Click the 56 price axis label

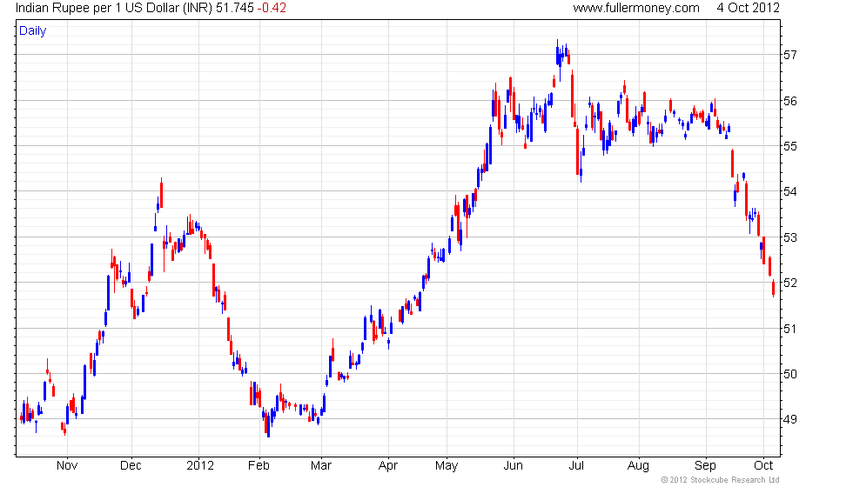pyautogui.click(x=790, y=101)
